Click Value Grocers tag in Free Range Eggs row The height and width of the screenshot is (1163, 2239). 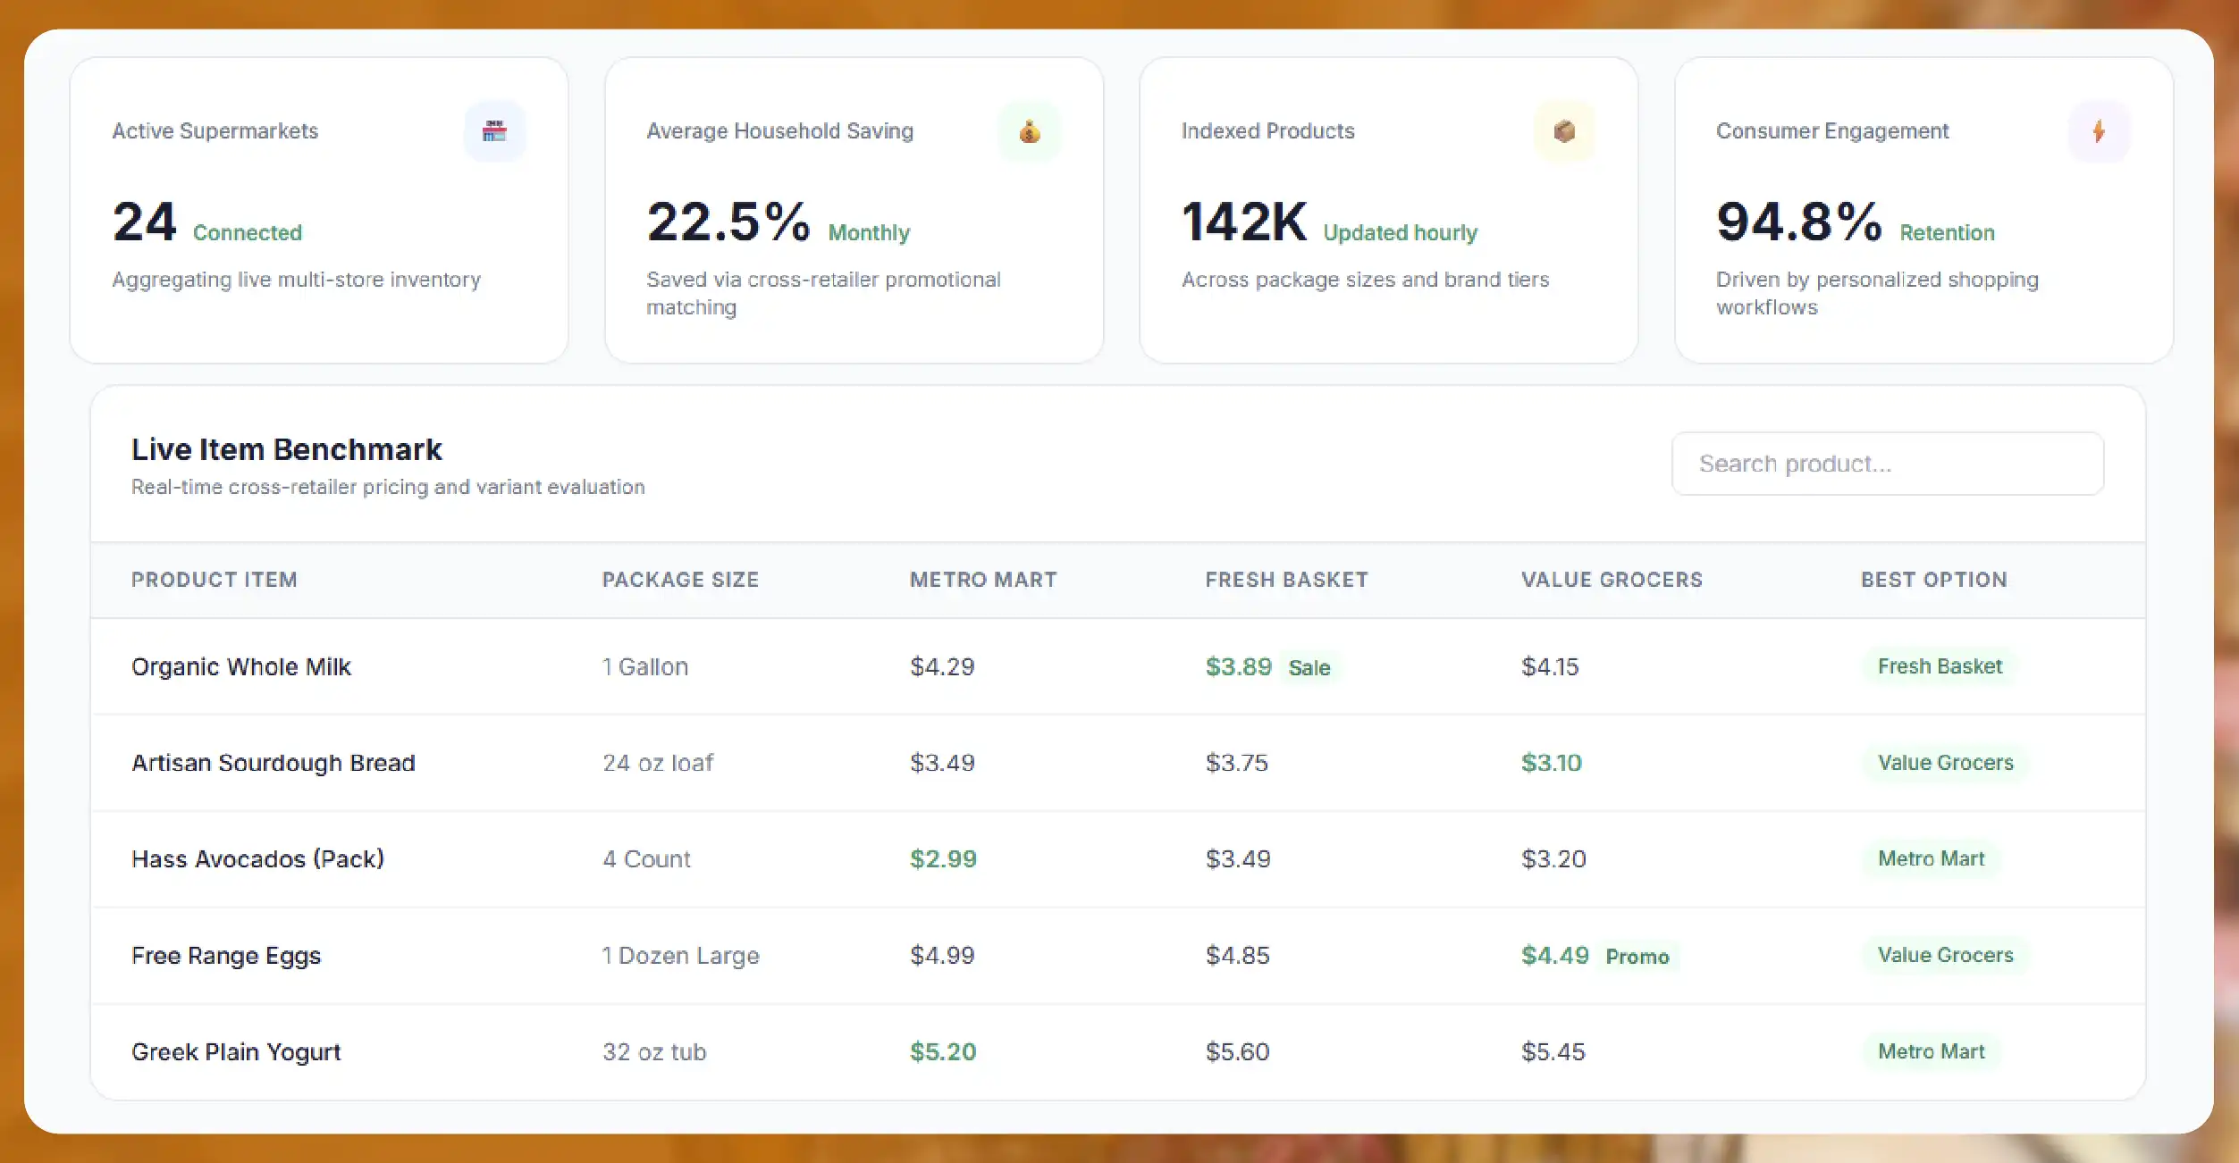tap(1945, 955)
